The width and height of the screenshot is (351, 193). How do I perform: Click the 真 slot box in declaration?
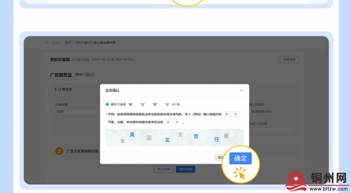click(x=226, y=114)
